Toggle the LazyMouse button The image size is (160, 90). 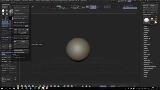(5, 38)
